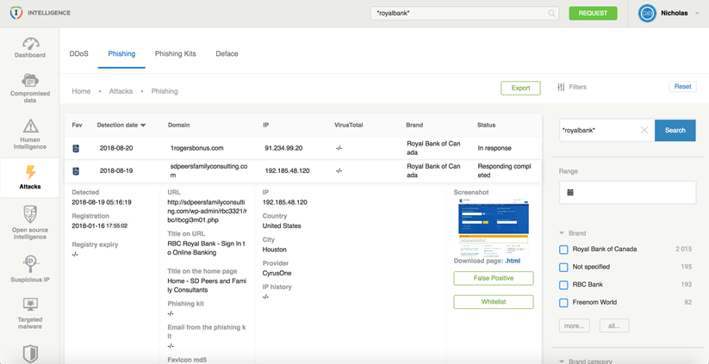Open the Nicholas user menu dropdown
This screenshot has height=364, width=709.
point(697,14)
